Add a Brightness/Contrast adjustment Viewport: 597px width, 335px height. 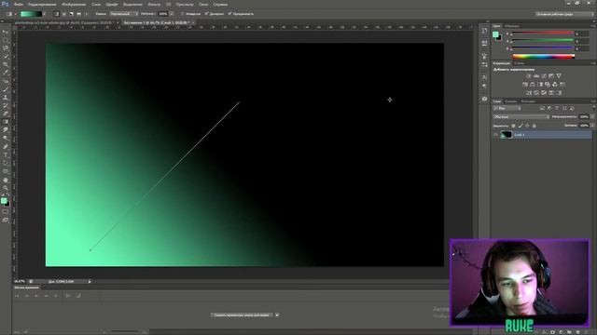point(529,76)
